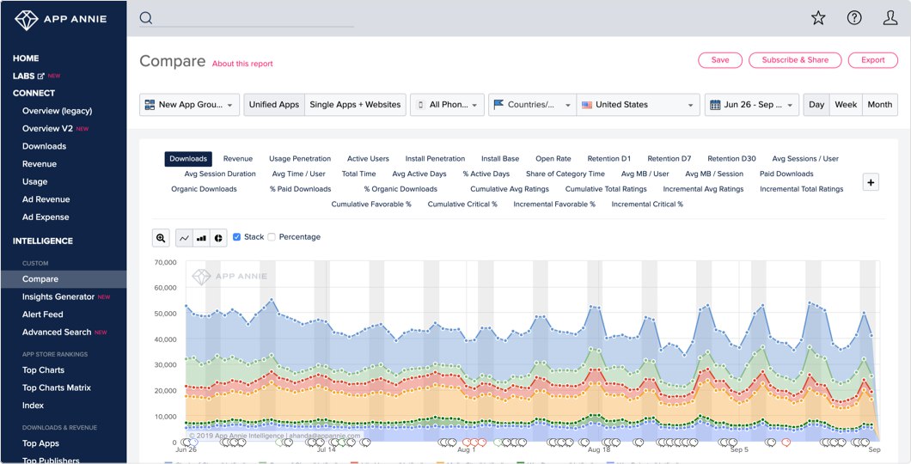Click the Export button

(x=872, y=60)
